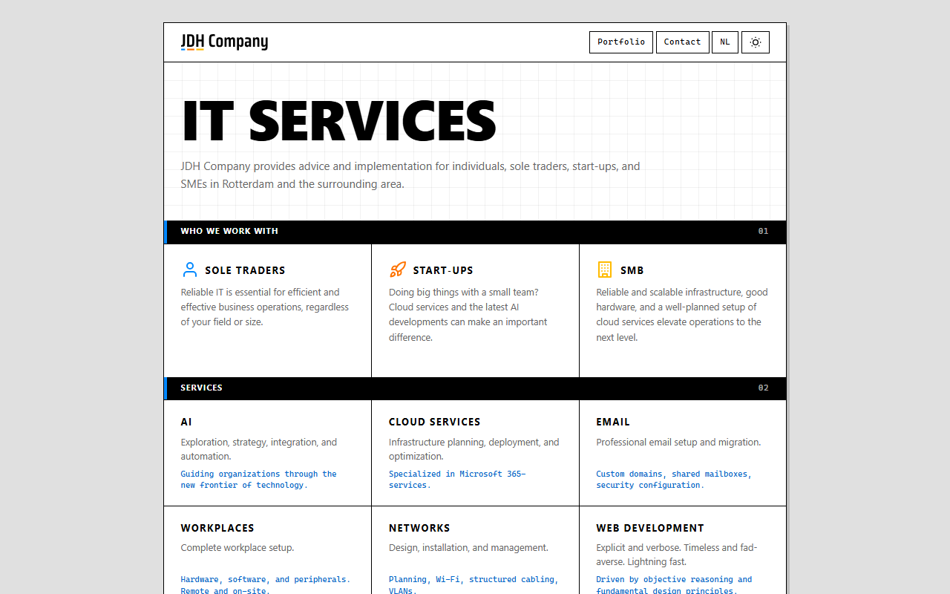Open the WORKPLACES card title
Image resolution: width=950 pixels, height=594 pixels.
[x=217, y=528]
